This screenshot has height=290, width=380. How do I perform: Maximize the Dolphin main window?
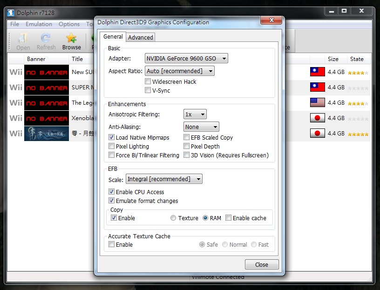344,11
